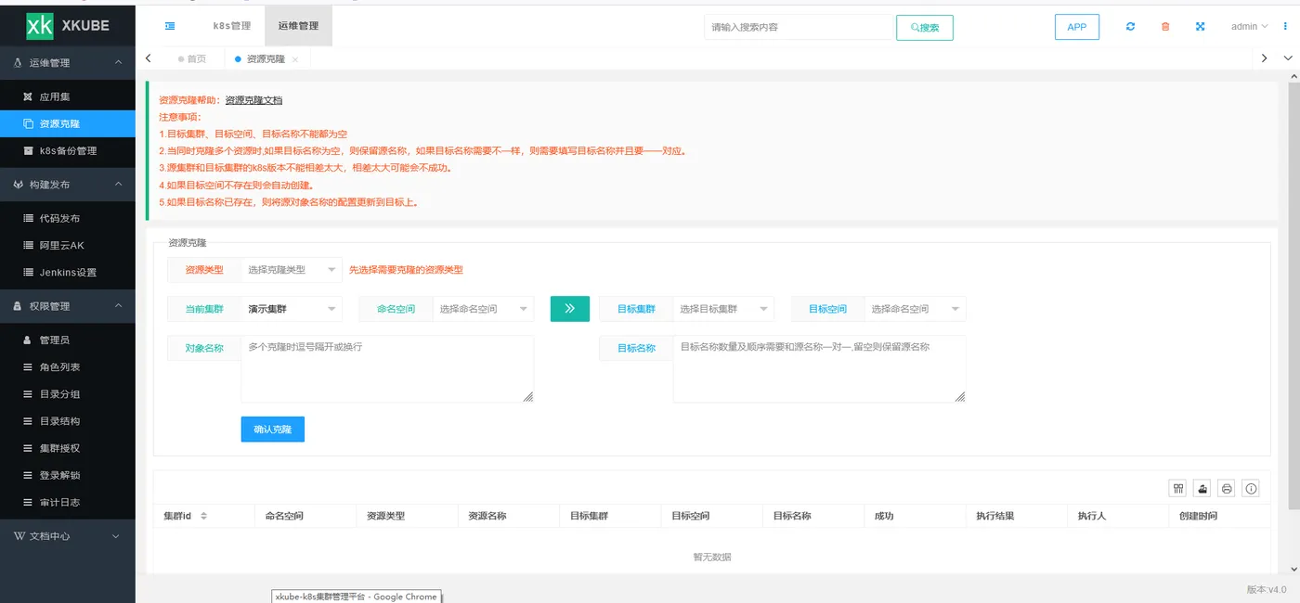Open 目标空间 namespace dropdown
The width and height of the screenshot is (1300, 603).
coord(916,309)
